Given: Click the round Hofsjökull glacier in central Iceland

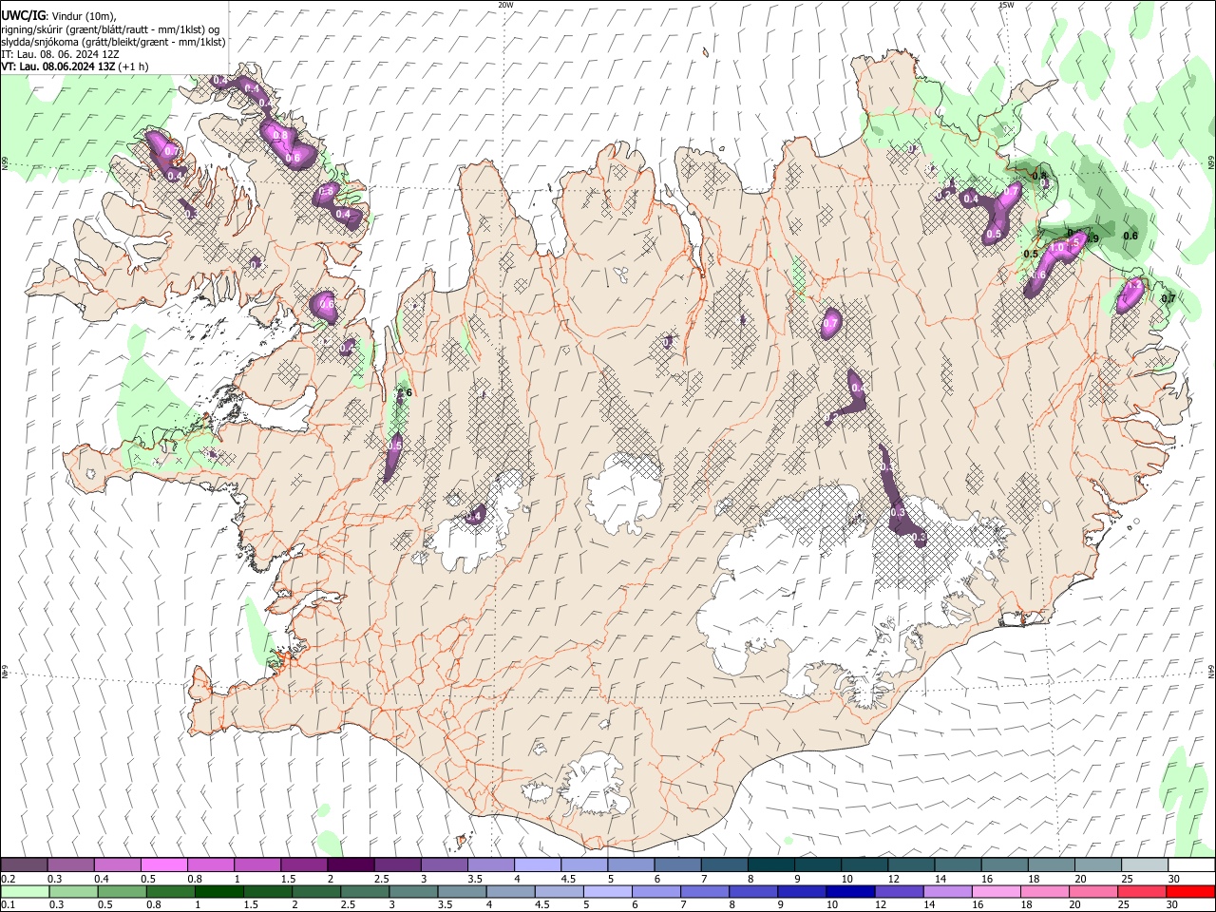Looking at the screenshot, I should click(x=624, y=492).
